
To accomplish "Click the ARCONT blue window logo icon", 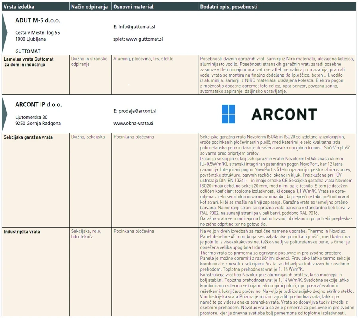I will (228, 114).
